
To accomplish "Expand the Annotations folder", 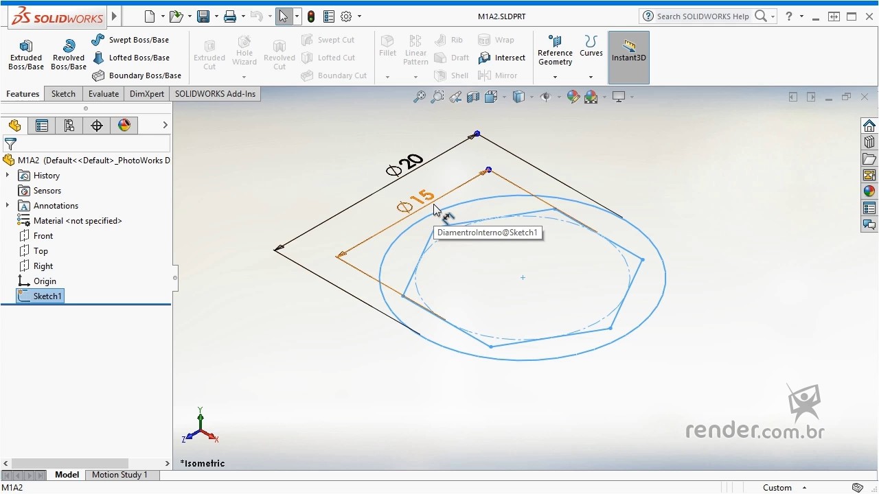I will 8,206.
